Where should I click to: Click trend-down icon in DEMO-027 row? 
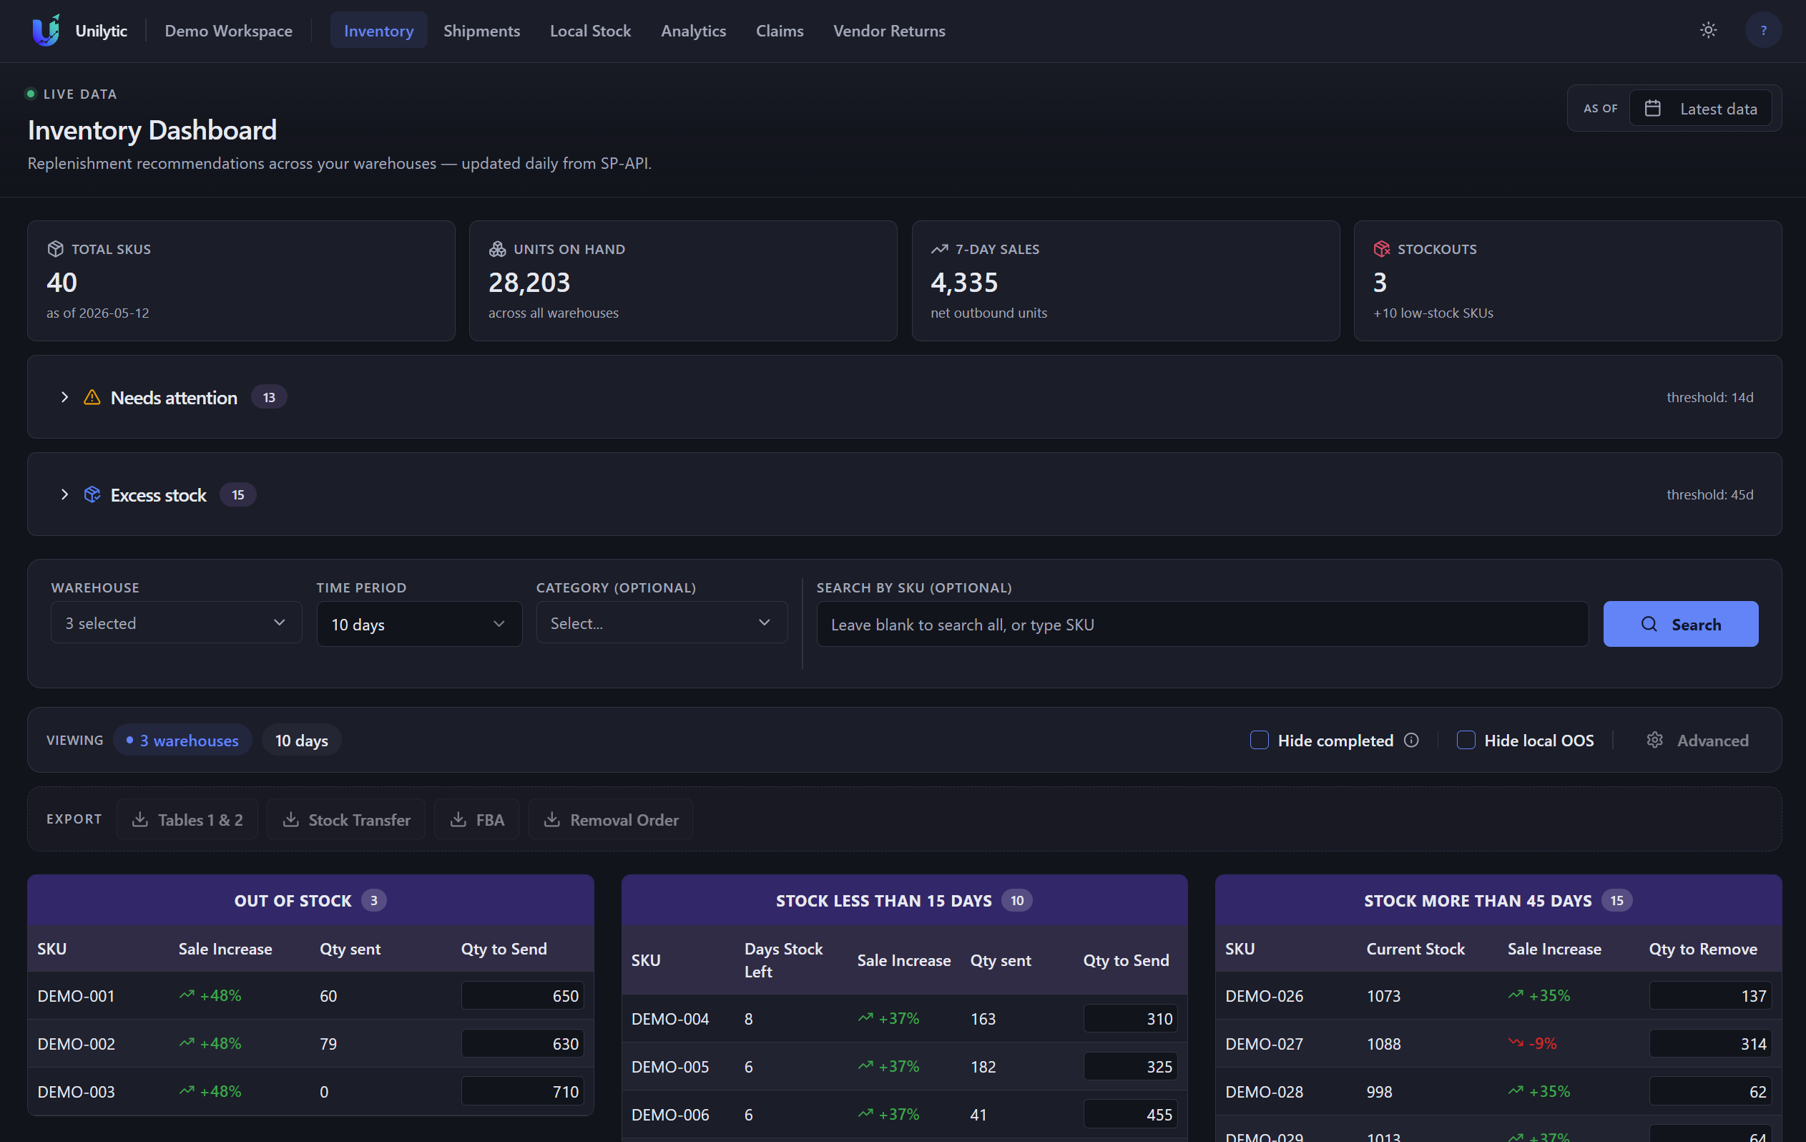1516,1043
